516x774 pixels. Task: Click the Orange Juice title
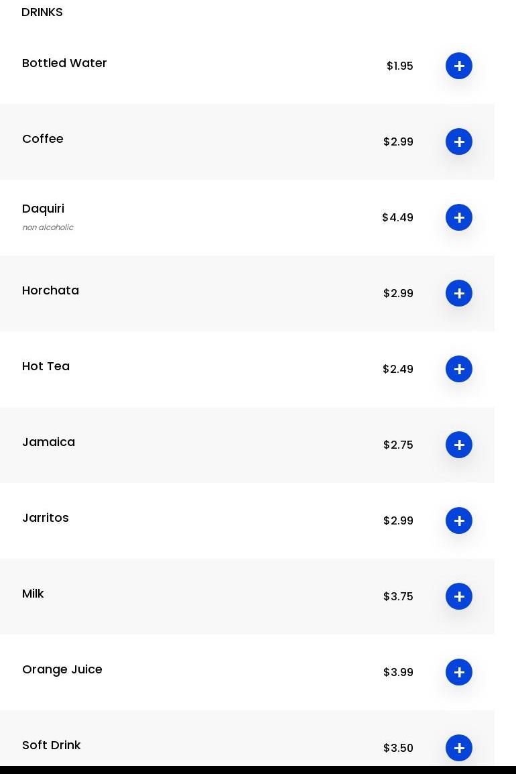click(62, 669)
